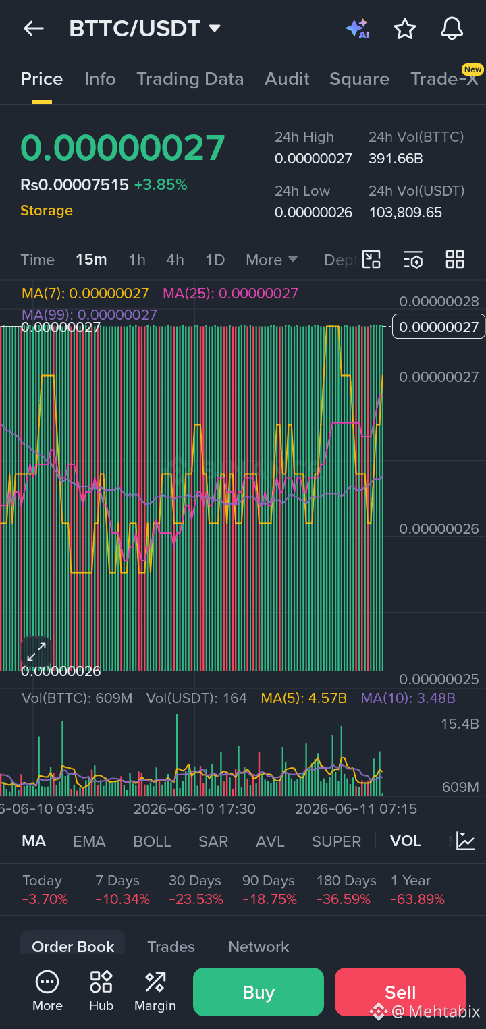The width and height of the screenshot is (486, 1029).
Task: Tap the current price label 0.00000027 on axis
Action: pyautogui.click(x=439, y=327)
